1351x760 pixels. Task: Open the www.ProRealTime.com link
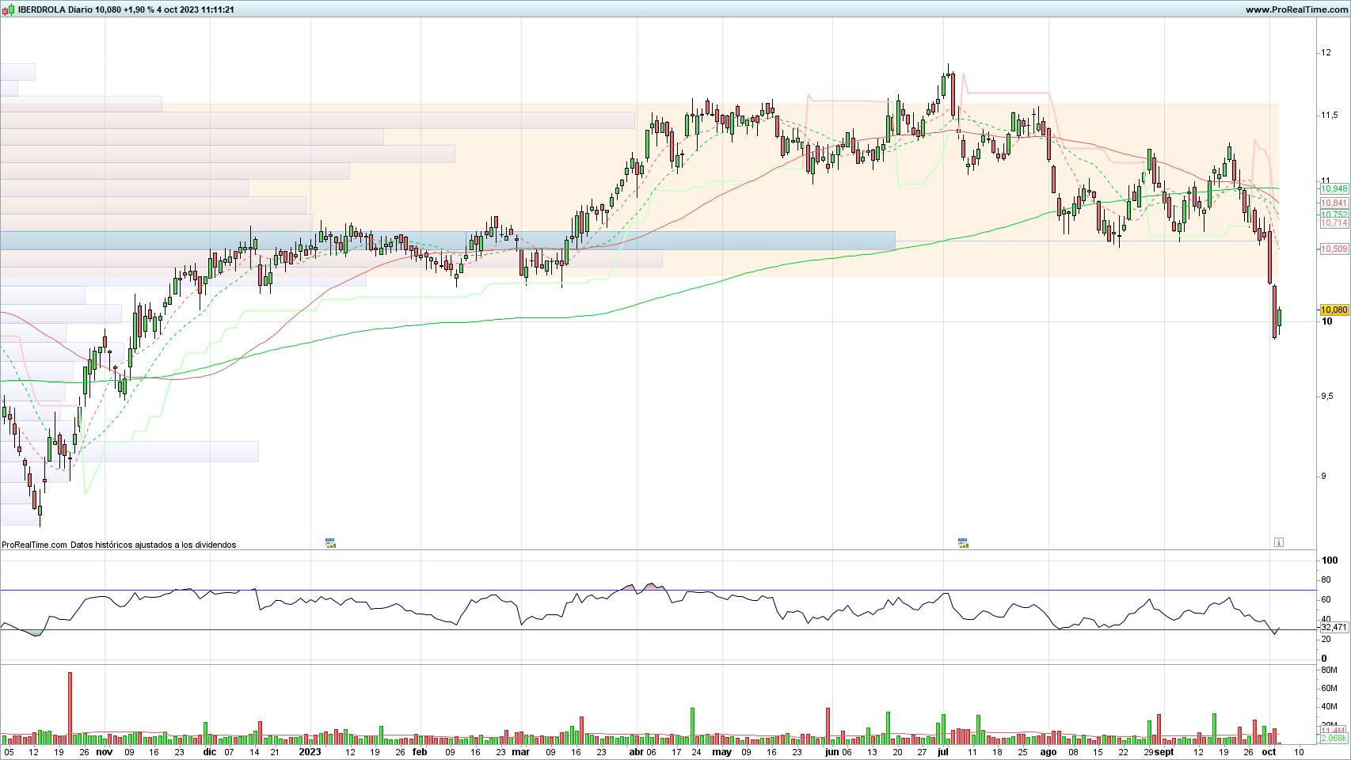click(1296, 9)
